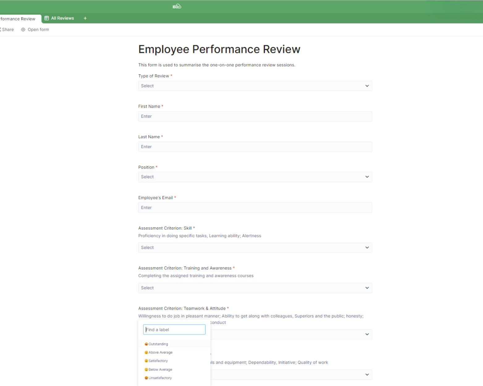
Task: Click the Share button
Action: coord(7,30)
